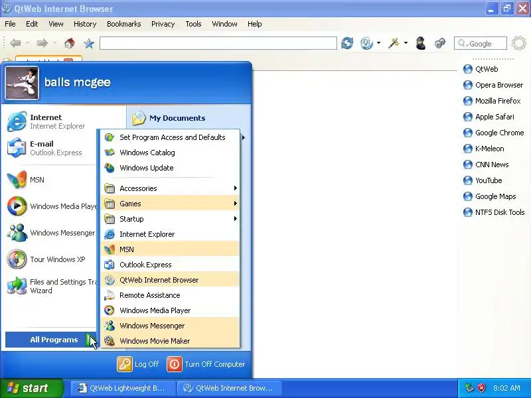
Task: Click the magic wand tool icon
Action: point(394,43)
